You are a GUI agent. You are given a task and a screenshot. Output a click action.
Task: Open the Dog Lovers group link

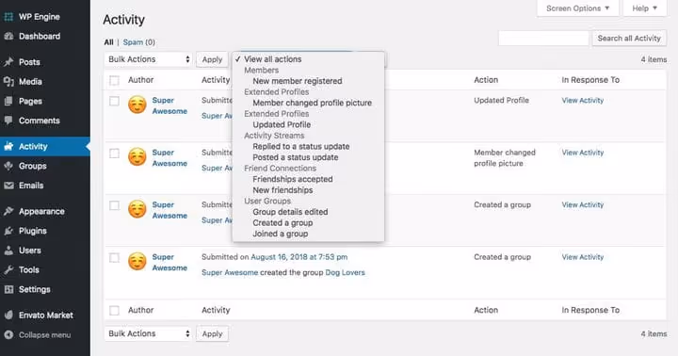coord(345,272)
